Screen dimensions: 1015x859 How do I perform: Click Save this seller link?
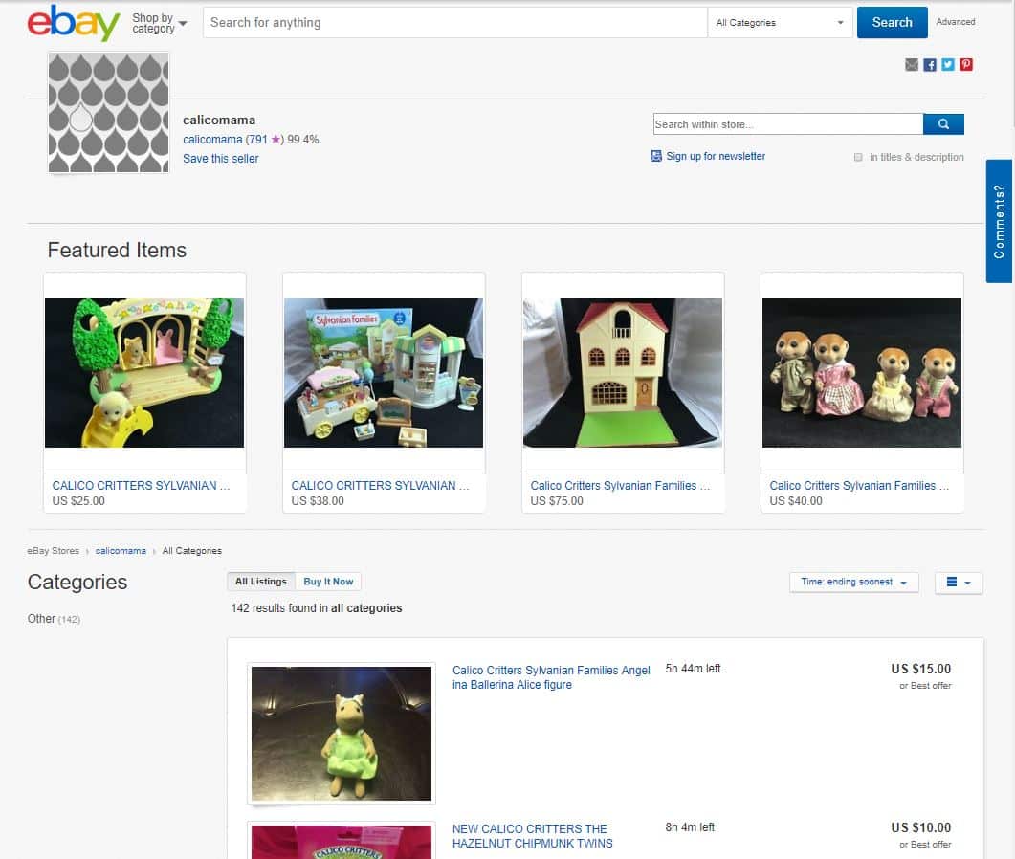pos(221,159)
